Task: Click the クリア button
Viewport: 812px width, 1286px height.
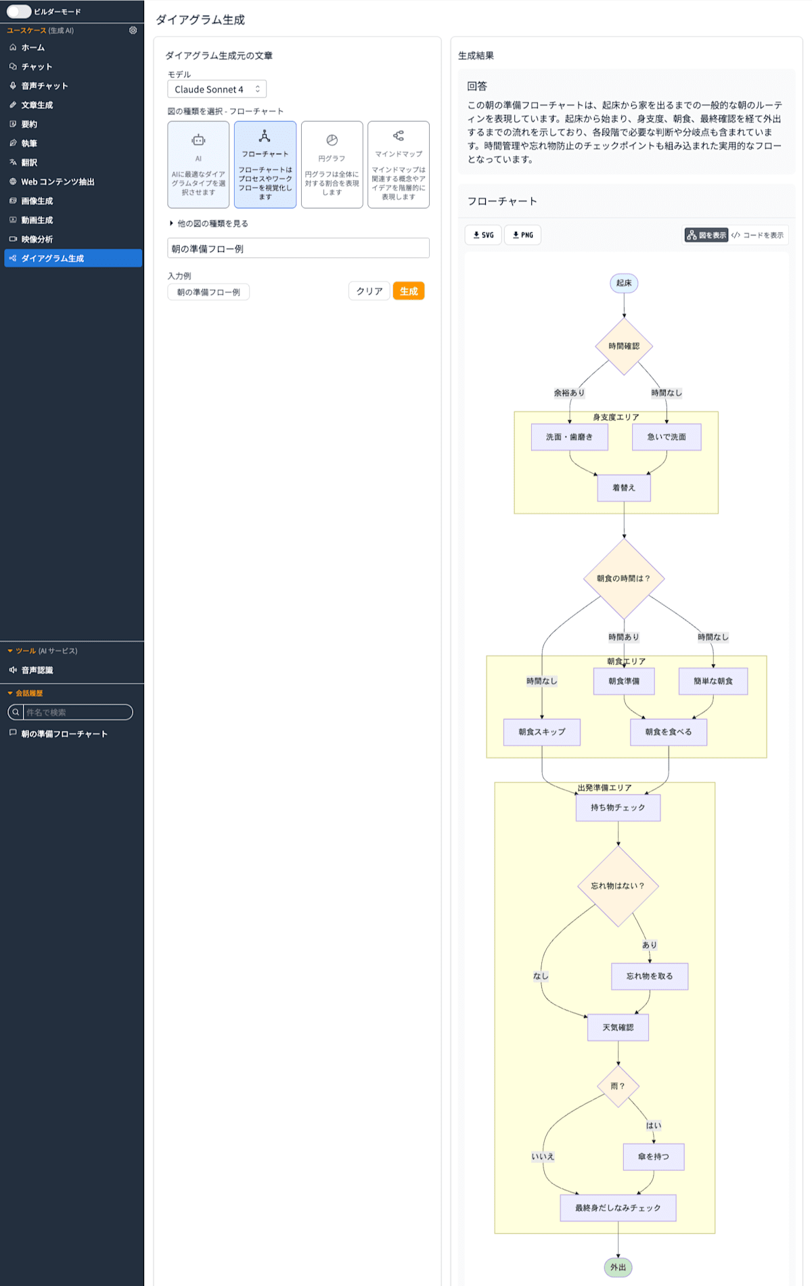Action: point(369,291)
